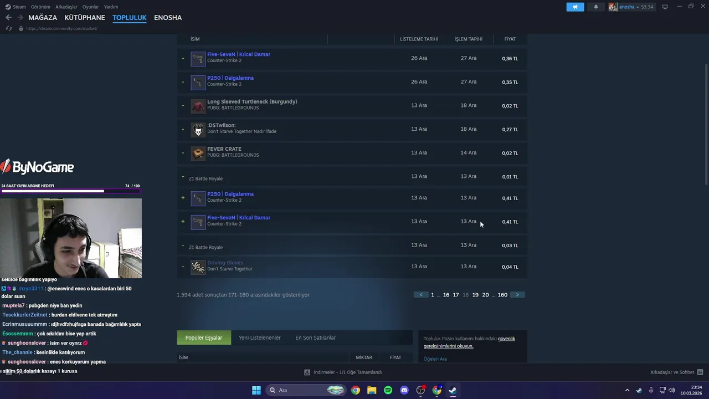Jump to history page 19

(x=475, y=295)
